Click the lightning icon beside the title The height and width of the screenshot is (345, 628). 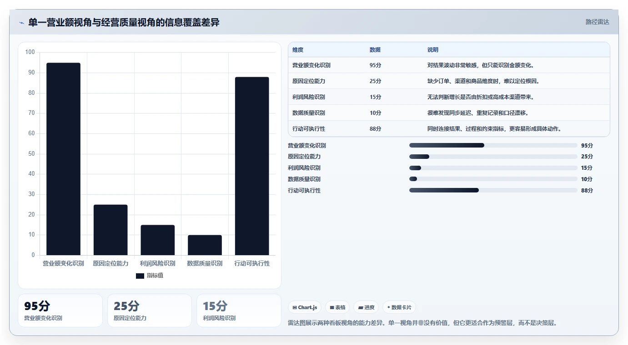(x=21, y=23)
